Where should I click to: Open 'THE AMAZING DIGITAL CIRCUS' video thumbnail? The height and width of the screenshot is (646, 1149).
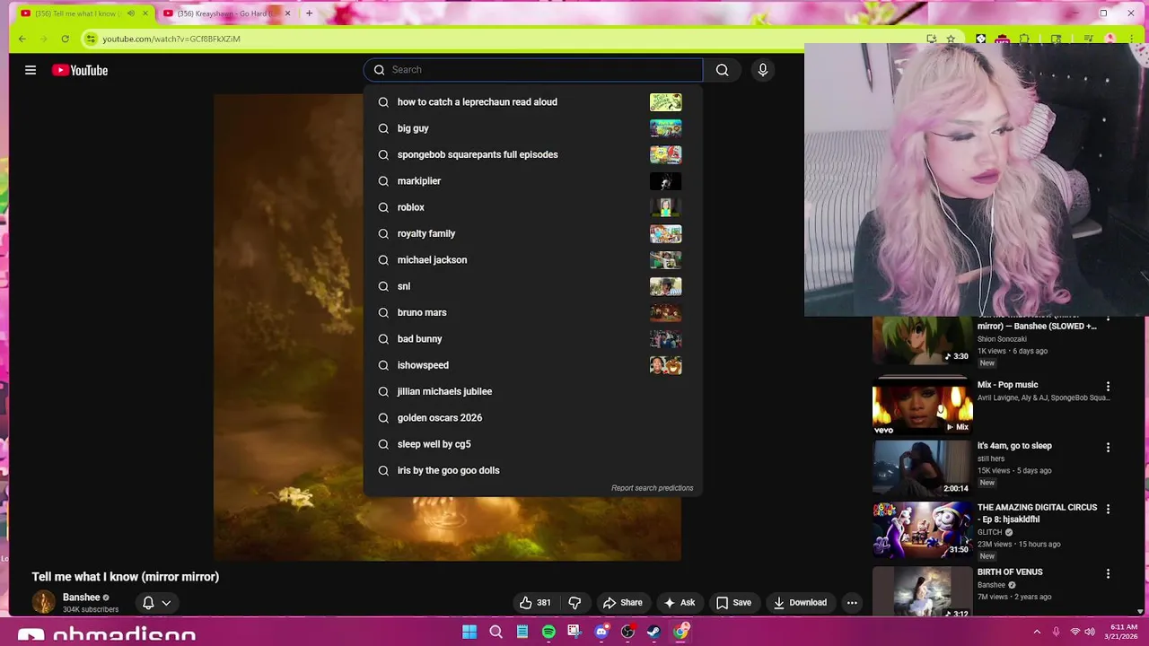click(923, 529)
